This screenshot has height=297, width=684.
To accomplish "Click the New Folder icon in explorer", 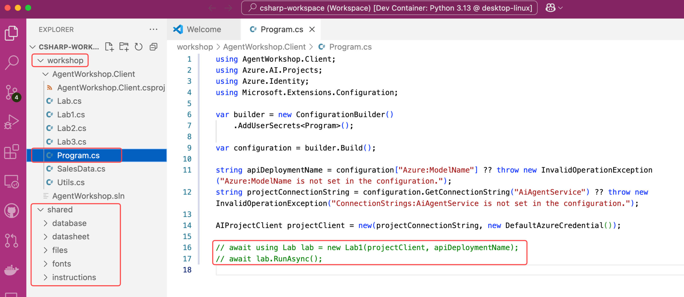I will point(124,47).
